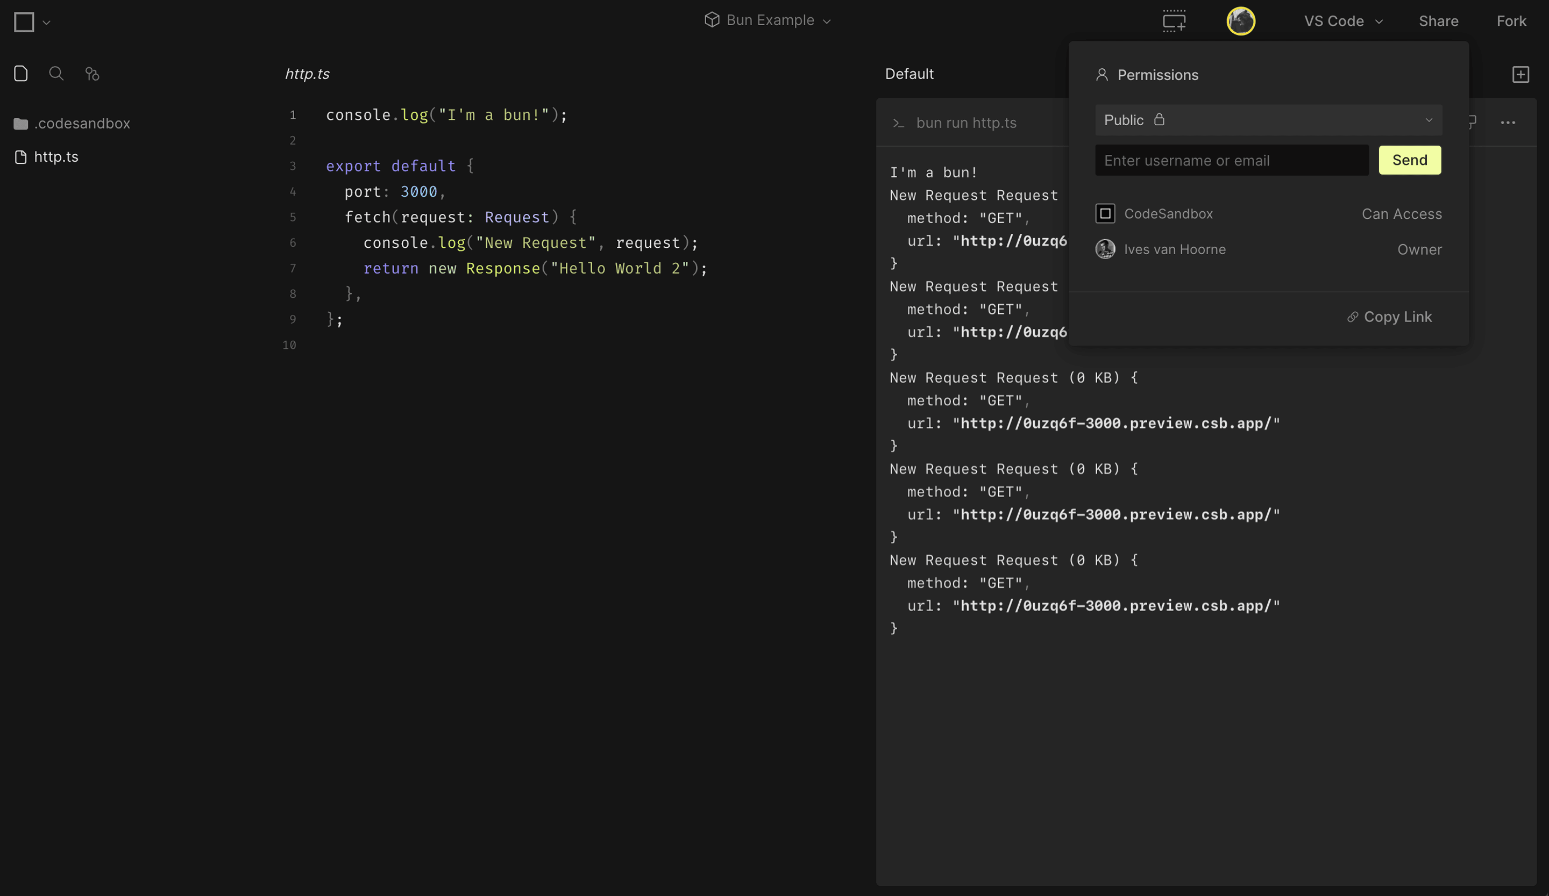This screenshot has height=896, width=1549.
Task: Expand the chevron next to the CodeSandbox logo
Action: point(46,23)
